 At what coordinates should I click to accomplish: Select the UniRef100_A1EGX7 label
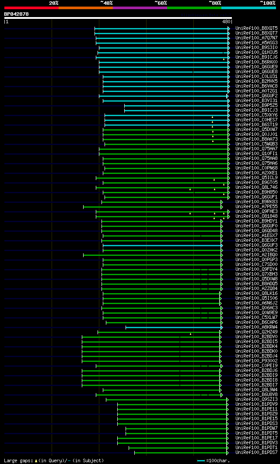tap(256, 236)
